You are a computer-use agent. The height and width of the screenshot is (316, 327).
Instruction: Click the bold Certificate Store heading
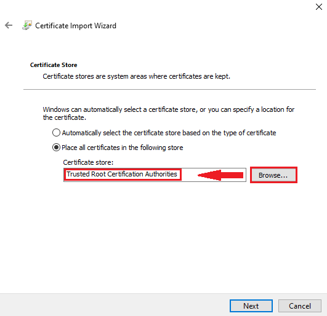point(54,65)
